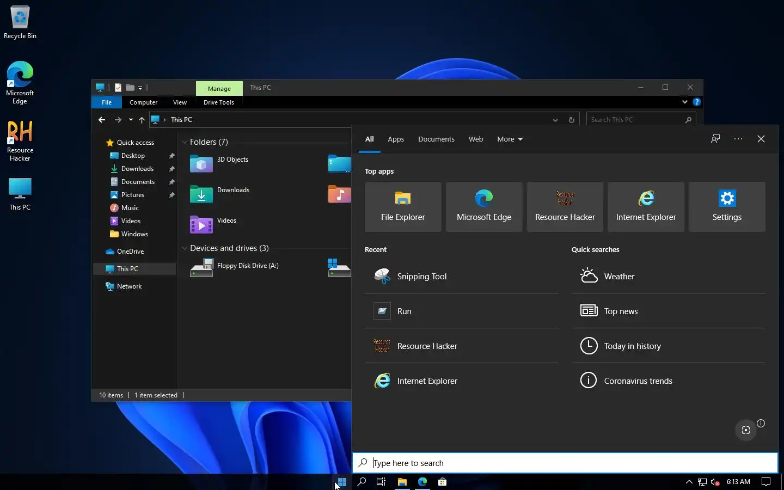Open Explorer help question mark

pyautogui.click(x=697, y=102)
